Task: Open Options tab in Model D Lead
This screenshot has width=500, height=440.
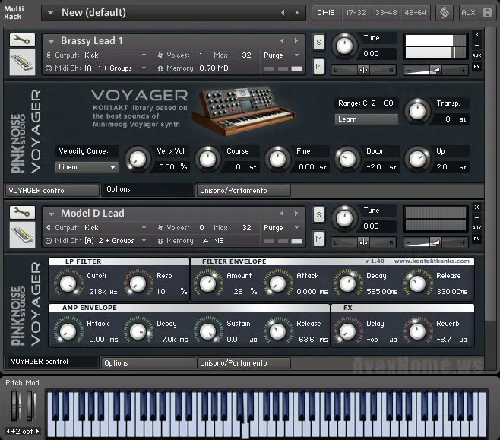Action: 148,363
